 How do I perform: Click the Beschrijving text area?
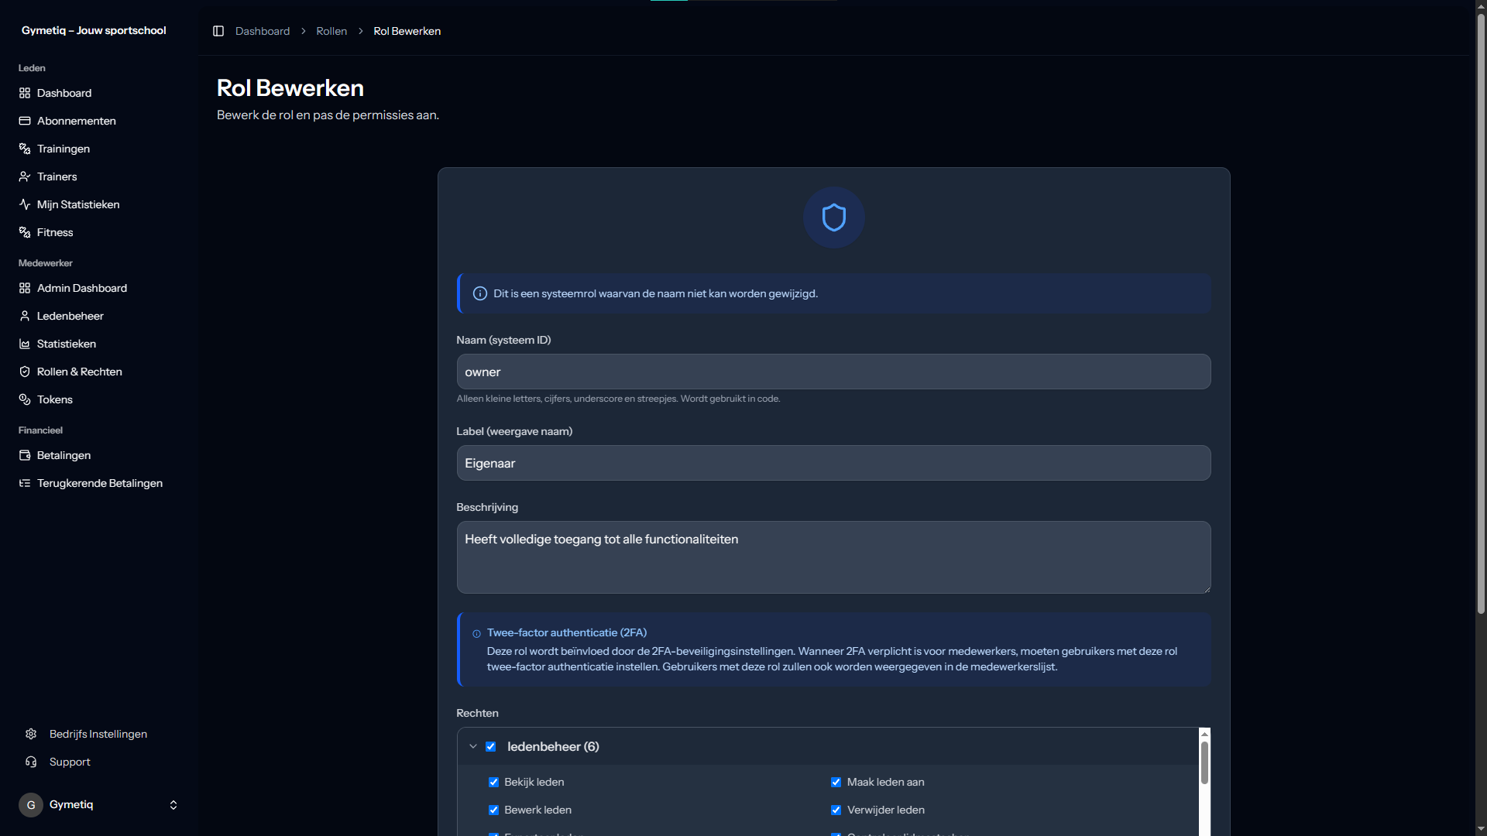(834, 557)
